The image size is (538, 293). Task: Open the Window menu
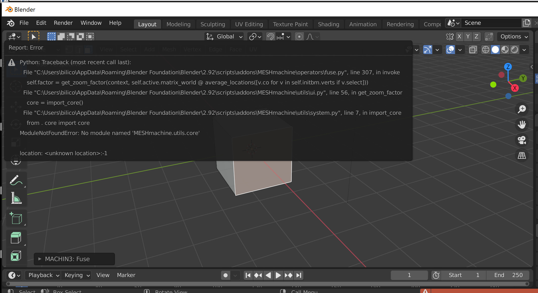91,23
